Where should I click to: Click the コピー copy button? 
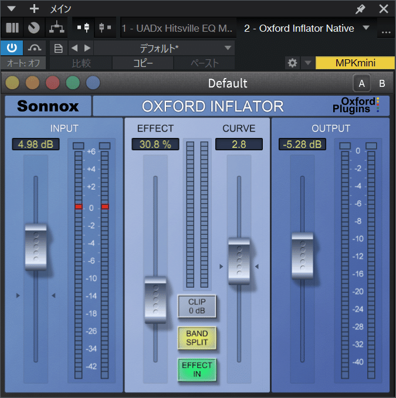coord(143,63)
